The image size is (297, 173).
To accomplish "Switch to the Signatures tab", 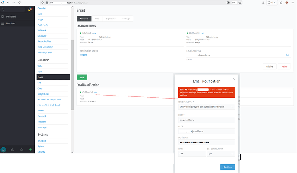I will [x=111, y=19].
